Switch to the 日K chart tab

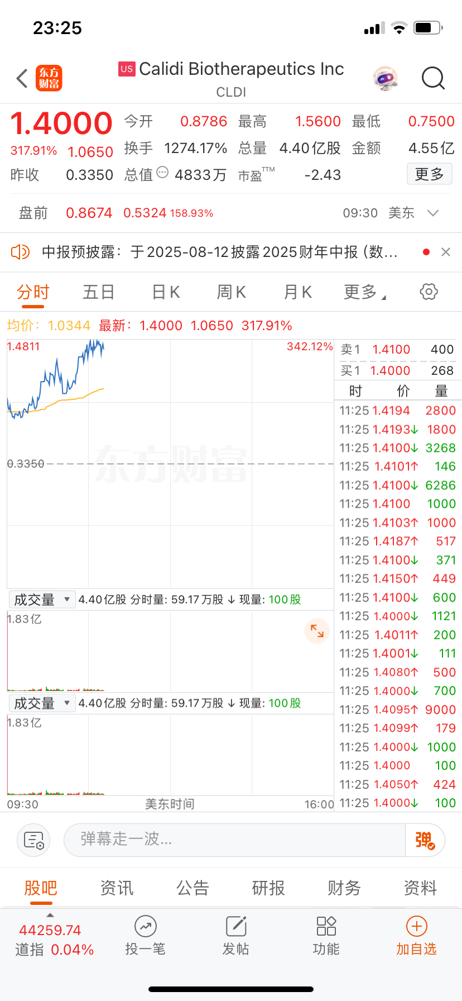point(166,292)
